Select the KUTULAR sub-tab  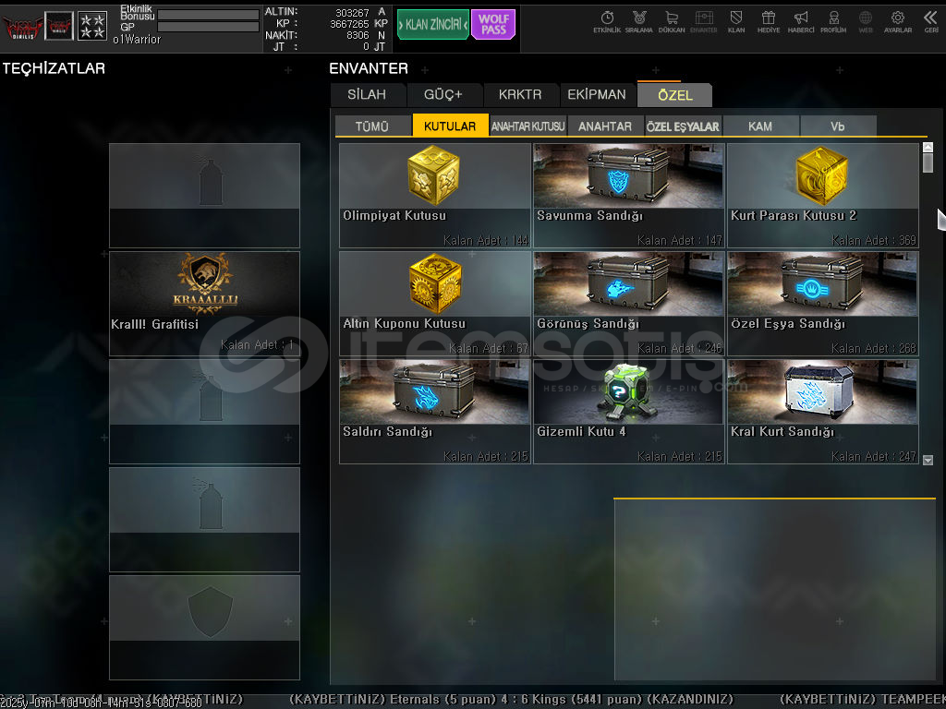450,126
